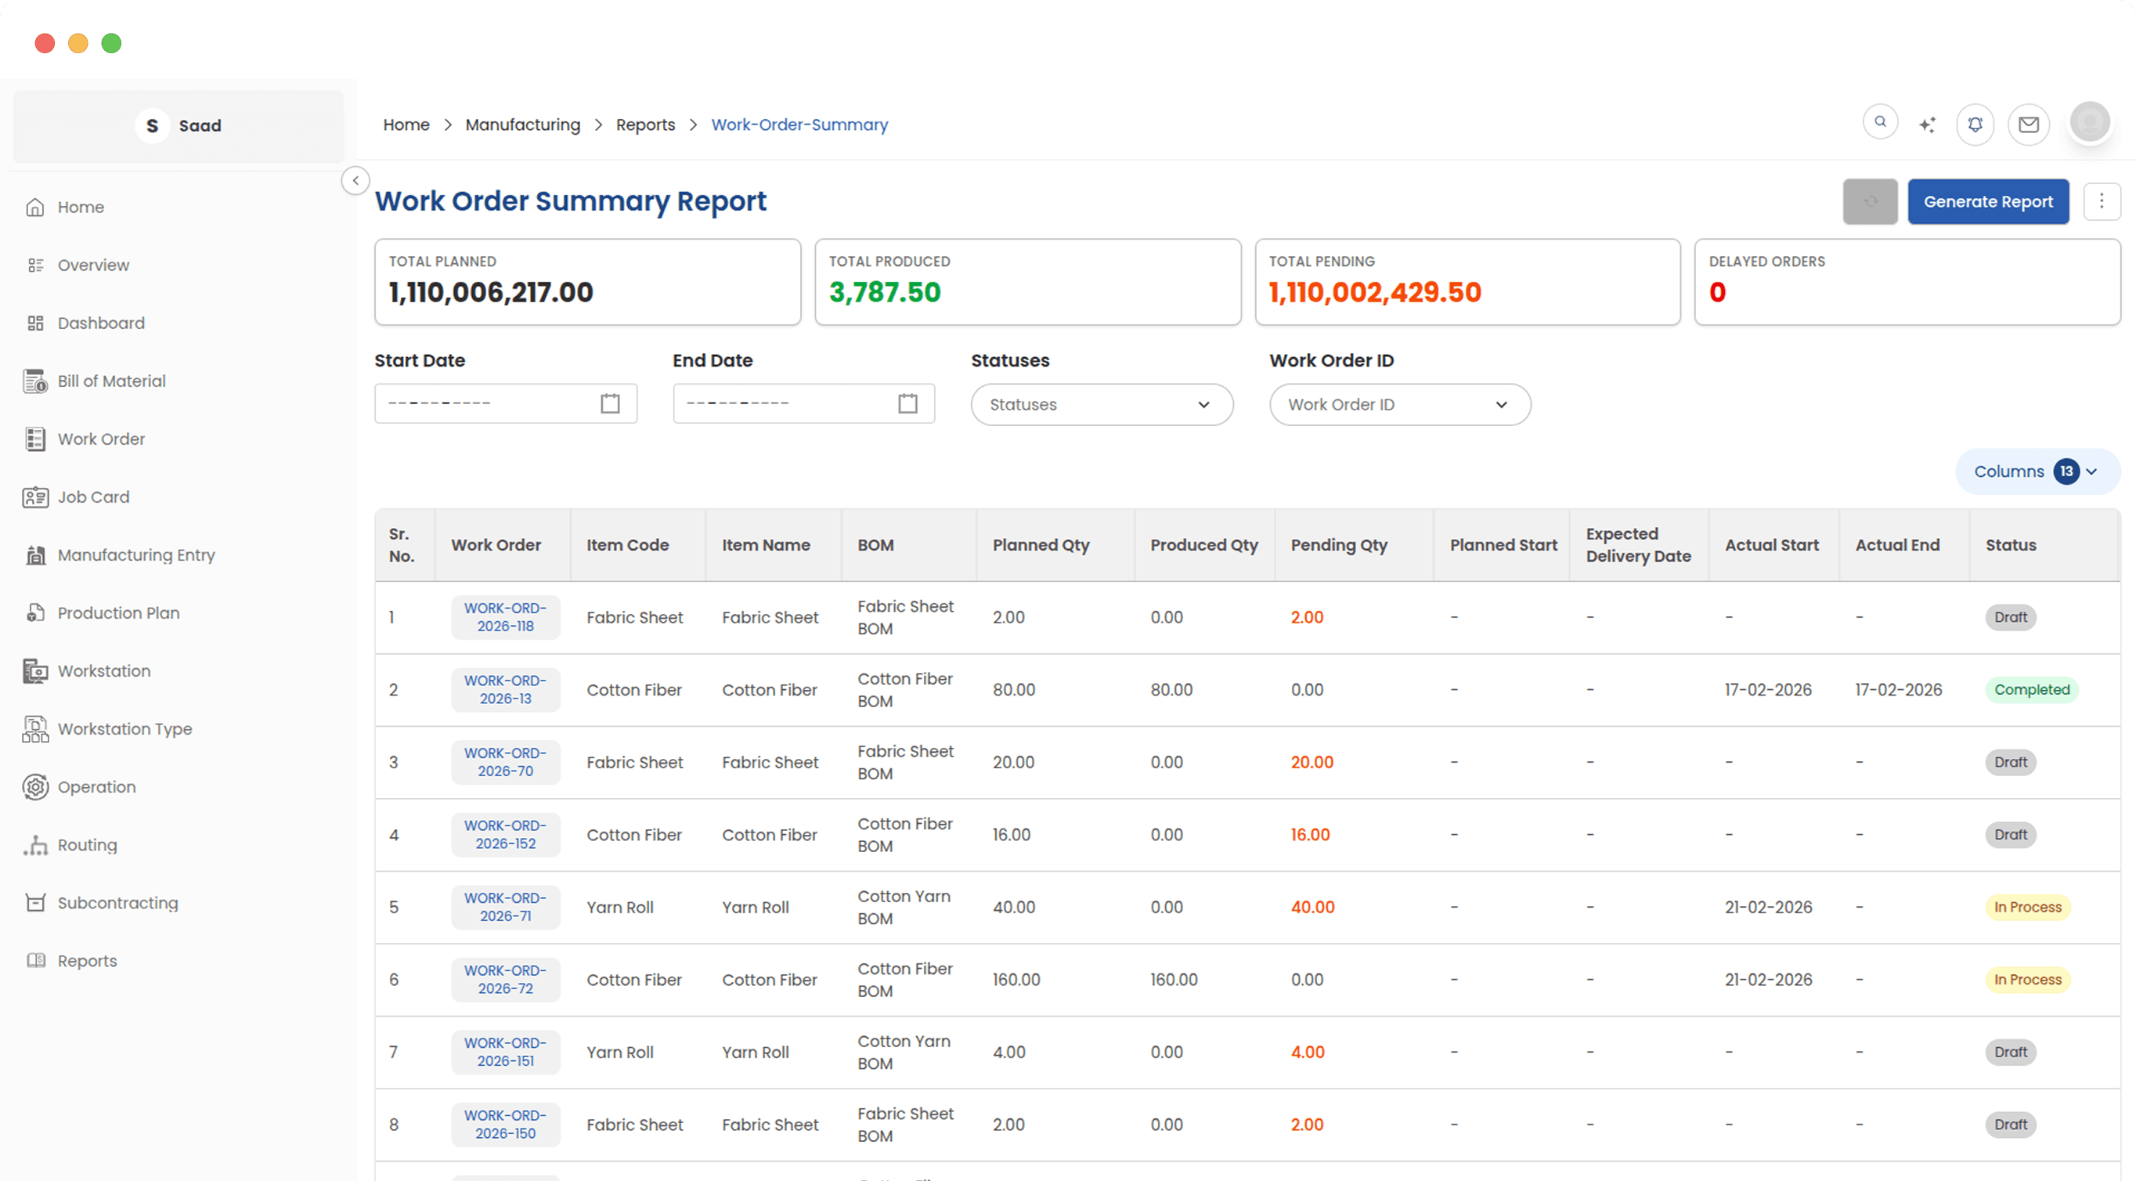Open notifications bell icon

click(1975, 125)
